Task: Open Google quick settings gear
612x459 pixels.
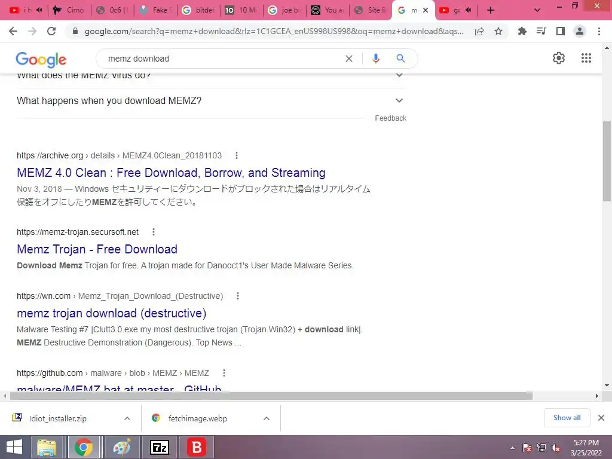Action: coord(559,58)
